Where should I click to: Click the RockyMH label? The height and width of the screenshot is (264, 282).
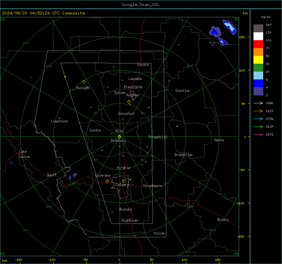tap(83, 88)
